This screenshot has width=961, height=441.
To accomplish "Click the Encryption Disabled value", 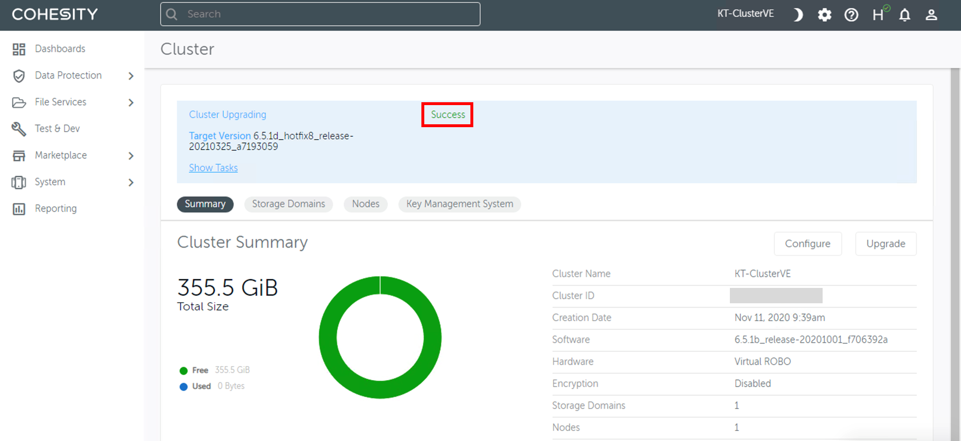I will pos(752,383).
